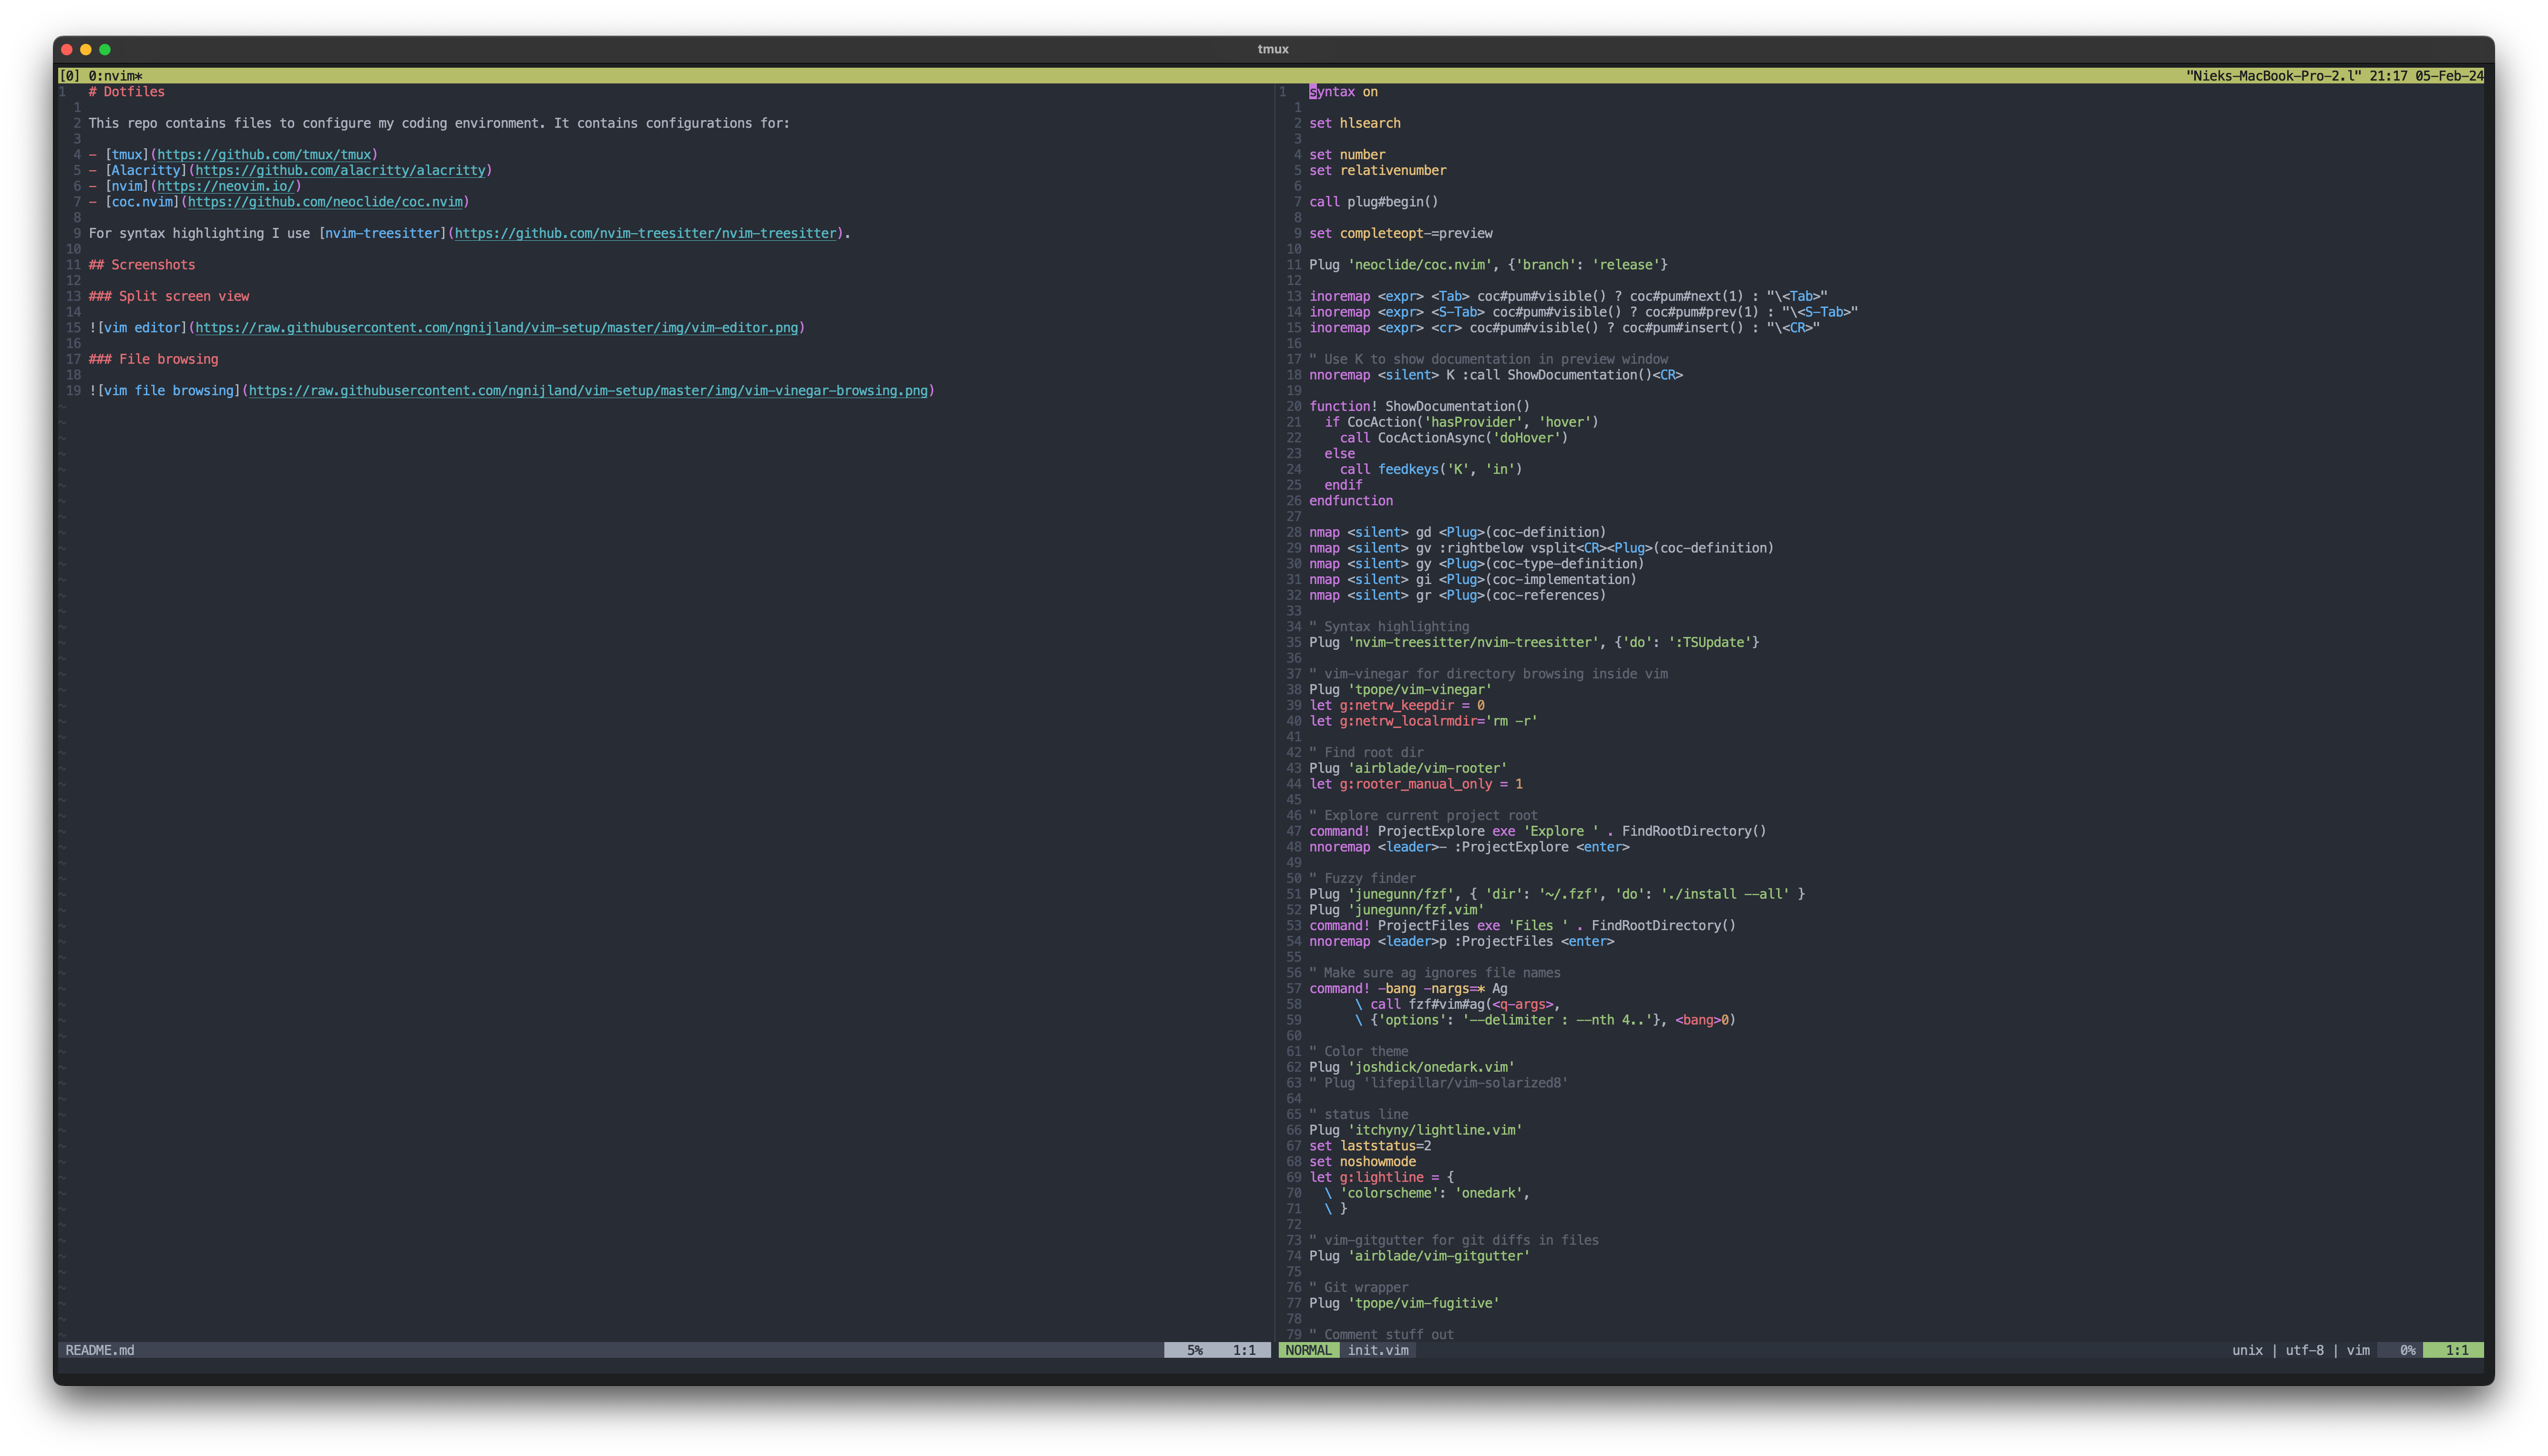Click the tmux session indicator [0]
Screen dimensions: 2548x1456
point(69,76)
